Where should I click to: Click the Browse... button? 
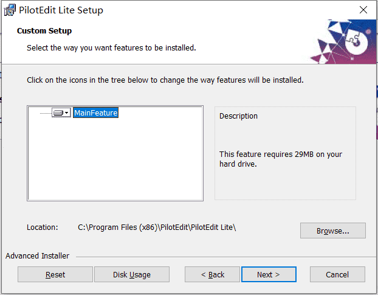tap(332, 231)
